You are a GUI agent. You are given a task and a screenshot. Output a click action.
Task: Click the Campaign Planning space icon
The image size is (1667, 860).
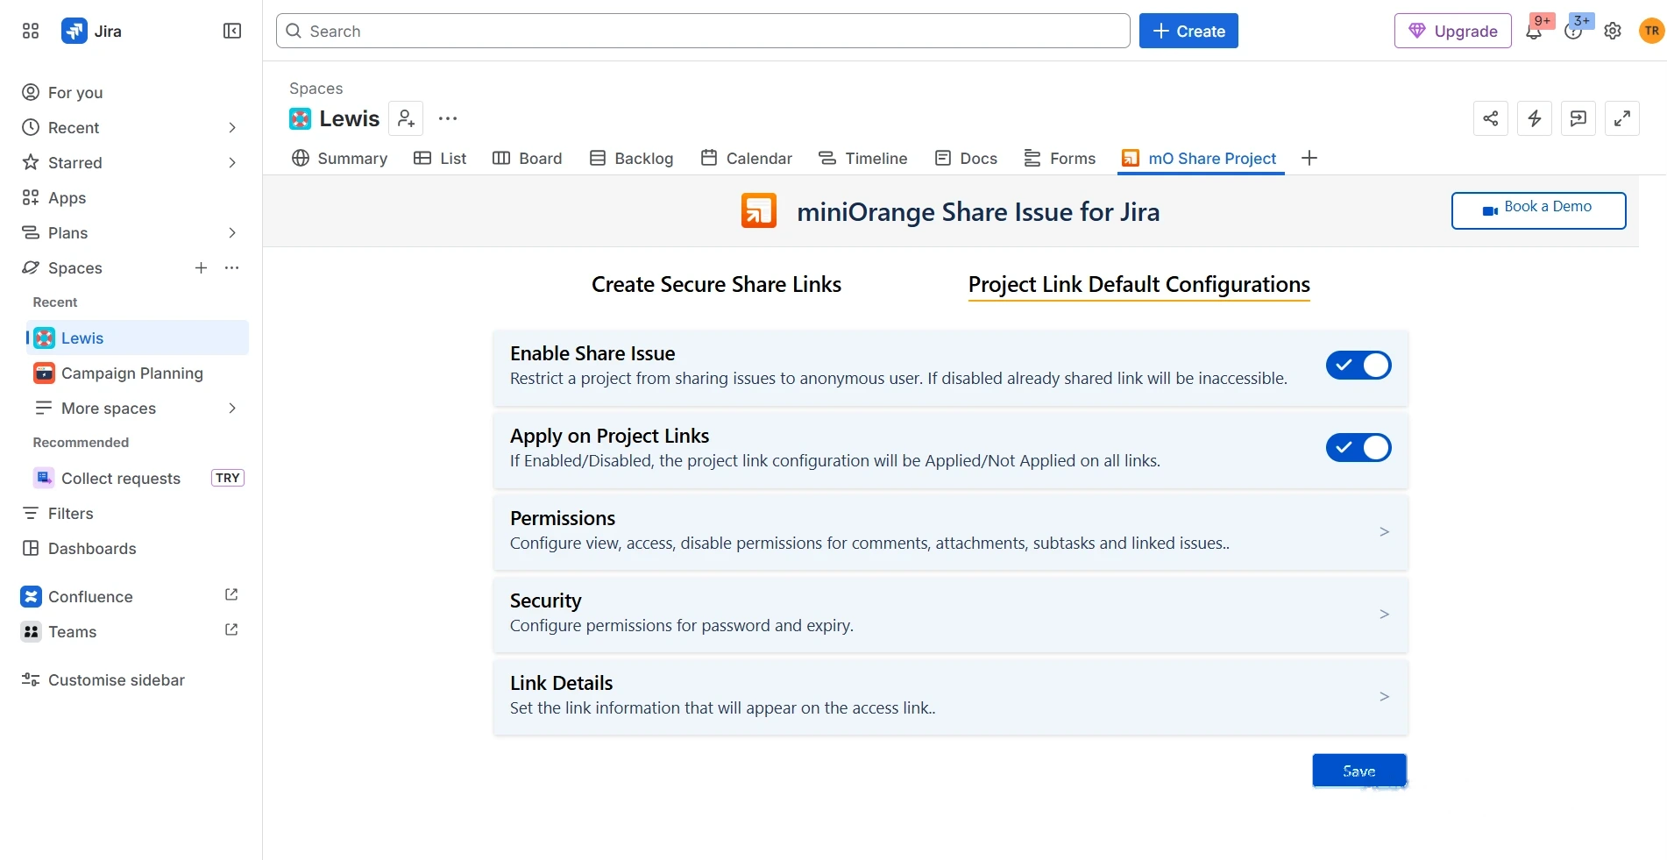[44, 373]
